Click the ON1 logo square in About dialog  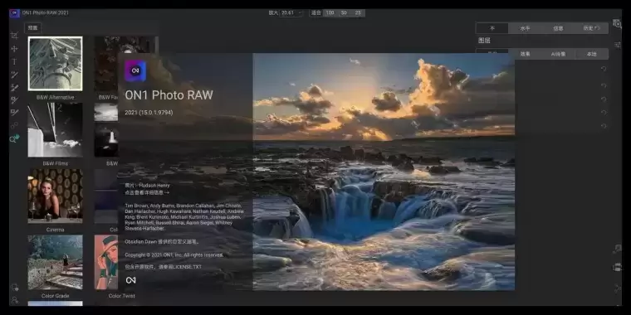(x=135, y=70)
